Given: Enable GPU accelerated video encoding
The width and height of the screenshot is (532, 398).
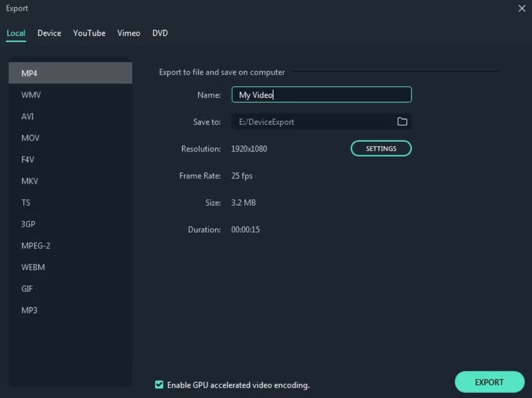Looking at the screenshot, I should pyautogui.click(x=159, y=385).
